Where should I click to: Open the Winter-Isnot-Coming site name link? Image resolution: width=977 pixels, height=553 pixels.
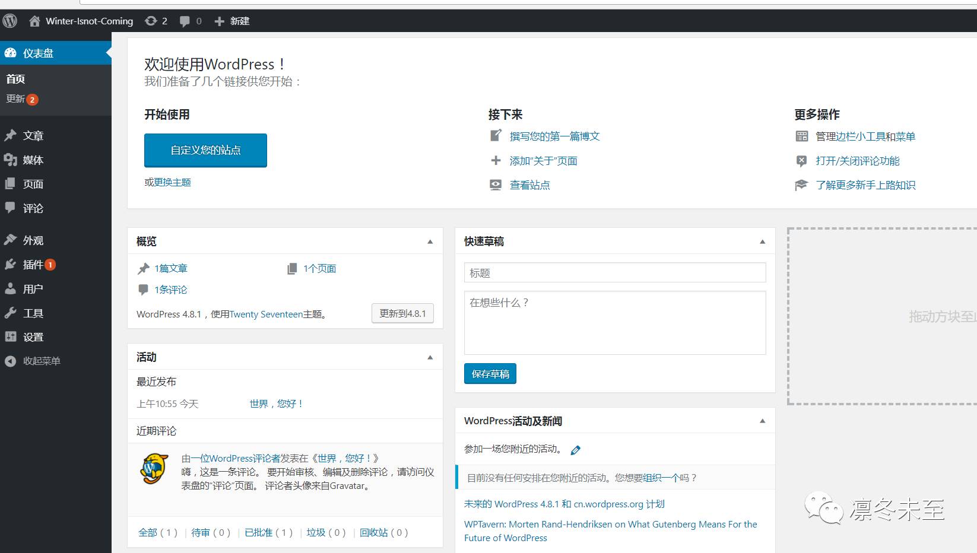click(89, 21)
